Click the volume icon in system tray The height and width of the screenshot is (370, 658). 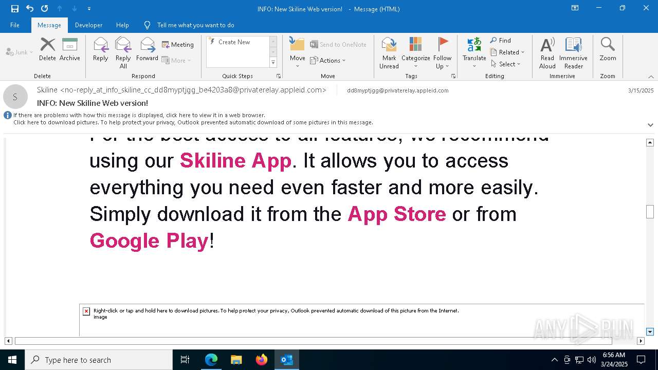591,360
